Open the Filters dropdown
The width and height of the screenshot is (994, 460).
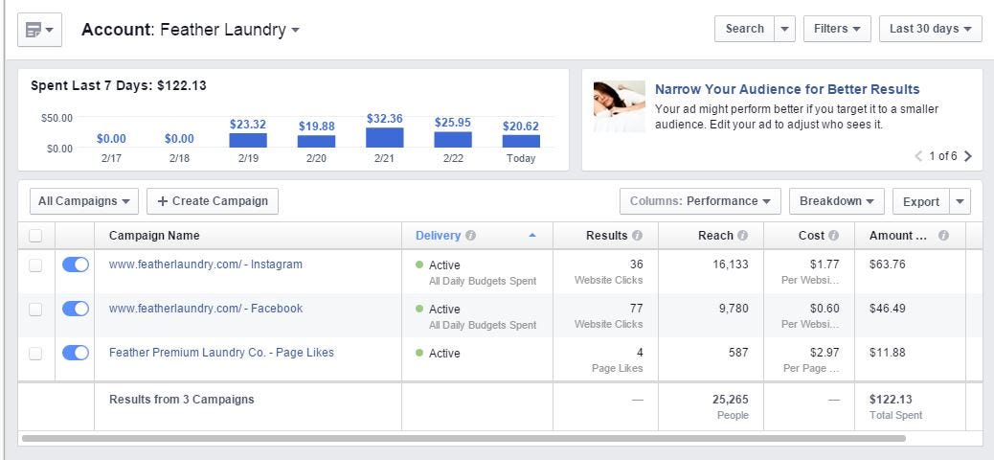pos(837,29)
